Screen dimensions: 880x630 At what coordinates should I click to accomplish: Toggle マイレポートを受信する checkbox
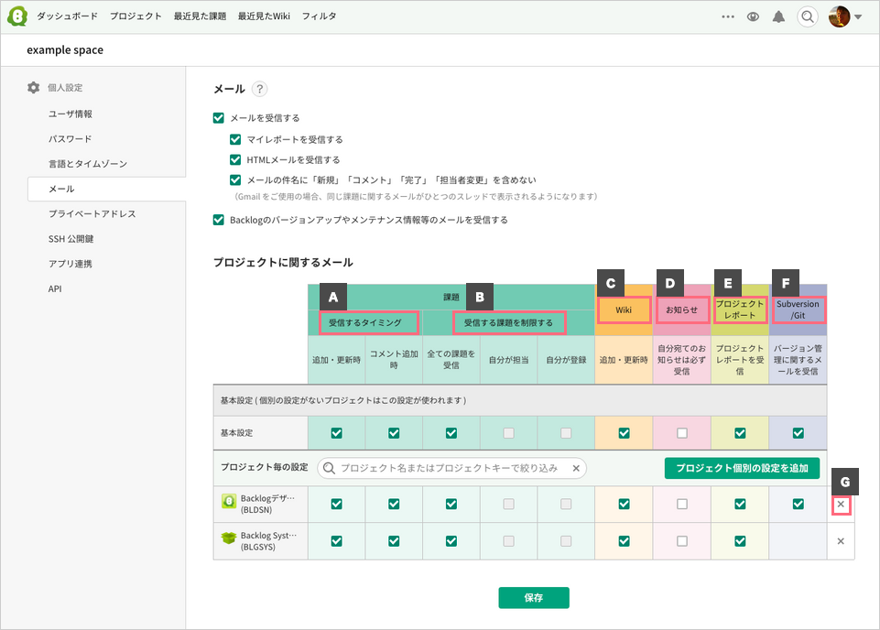(x=235, y=139)
